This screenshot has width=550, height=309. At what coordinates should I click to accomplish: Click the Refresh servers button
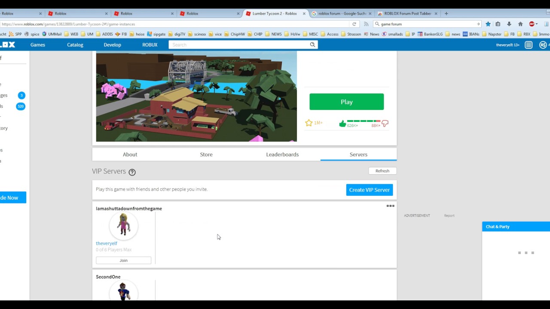382,171
